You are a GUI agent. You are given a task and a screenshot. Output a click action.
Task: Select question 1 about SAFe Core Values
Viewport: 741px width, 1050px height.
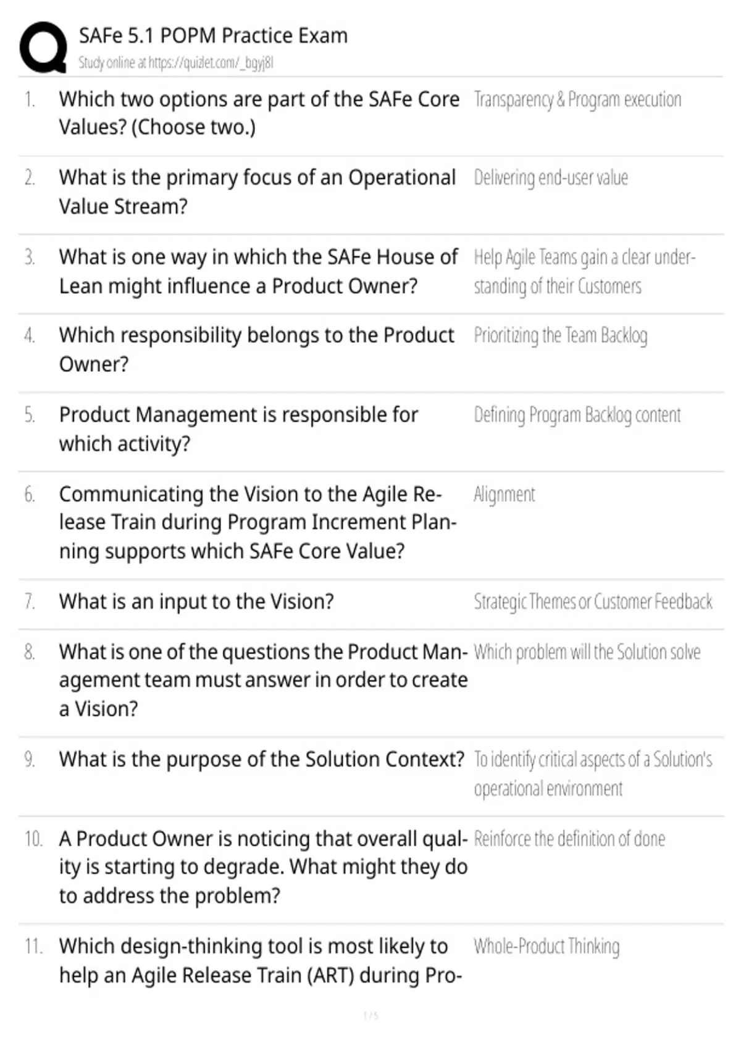coord(259,113)
